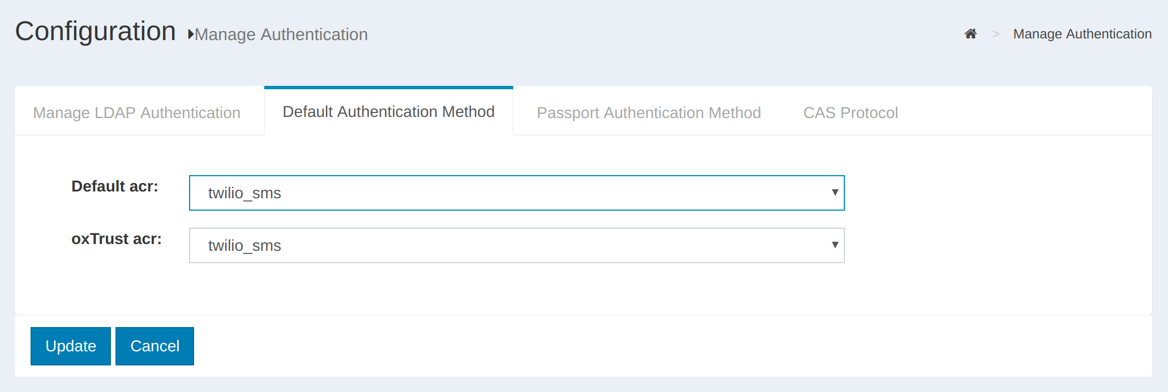This screenshot has width=1168, height=392.
Task: Click the oxTrust acr label
Action: coord(117,239)
